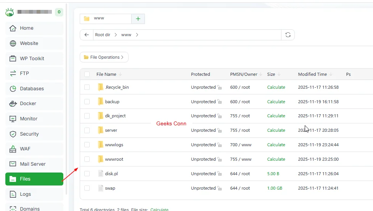Click the wwwlogs folder icon

pos(101,145)
